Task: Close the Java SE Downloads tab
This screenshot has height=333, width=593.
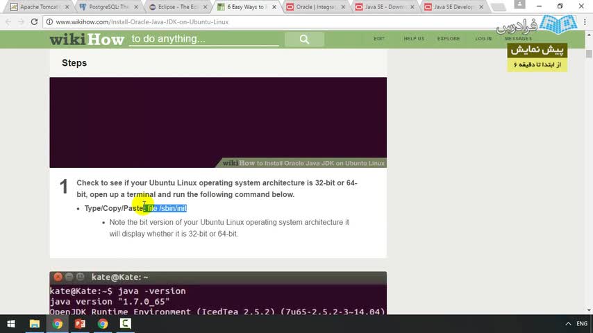Action: point(412,7)
